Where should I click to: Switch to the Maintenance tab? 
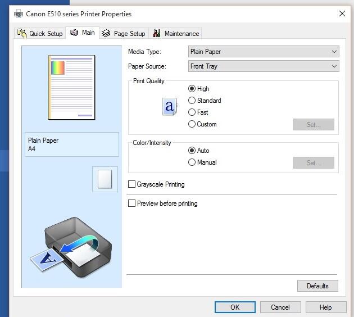point(175,33)
